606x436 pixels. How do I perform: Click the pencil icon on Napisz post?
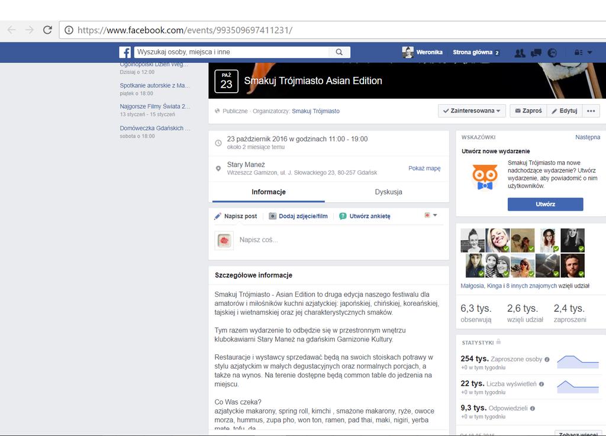pos(218,217)
